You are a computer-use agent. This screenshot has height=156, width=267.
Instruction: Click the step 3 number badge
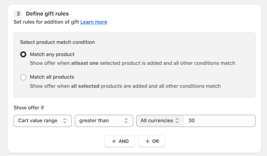coord(18,14)
